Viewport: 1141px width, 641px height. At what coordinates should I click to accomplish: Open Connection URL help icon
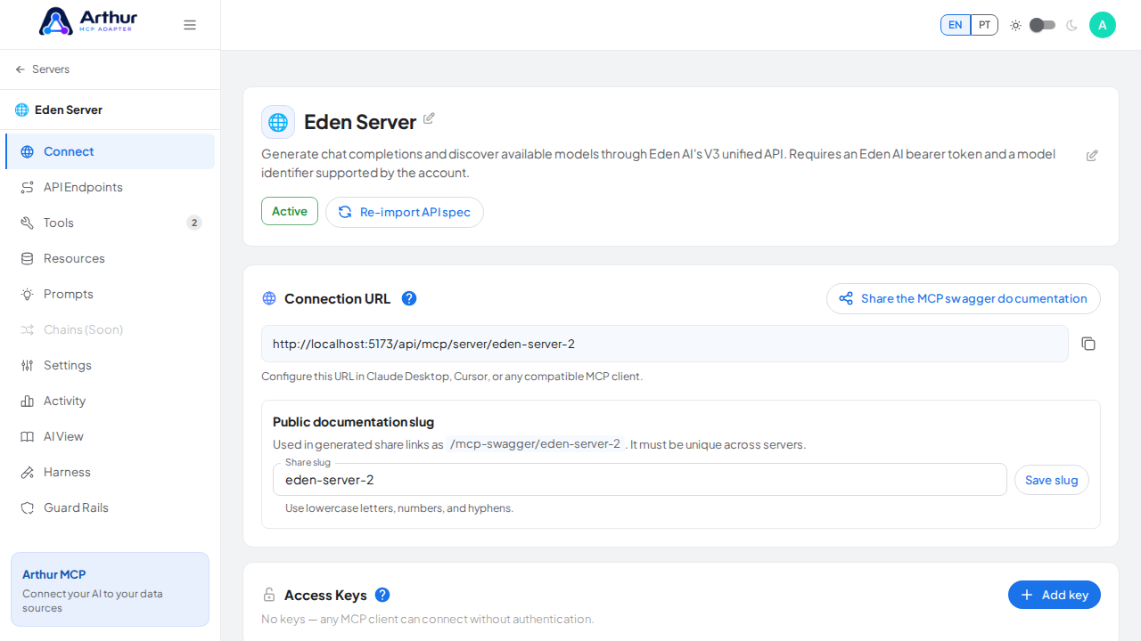409,298
